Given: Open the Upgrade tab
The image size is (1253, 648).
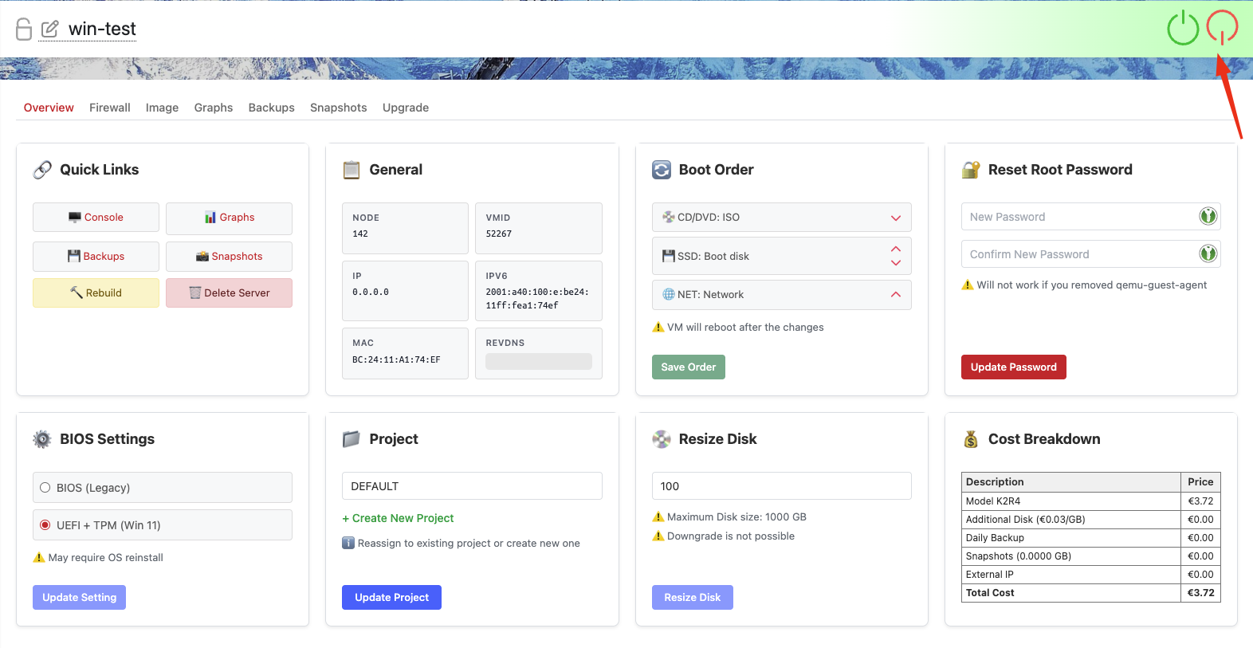Looking at the screenshot, I should click(x=405, y=108).
